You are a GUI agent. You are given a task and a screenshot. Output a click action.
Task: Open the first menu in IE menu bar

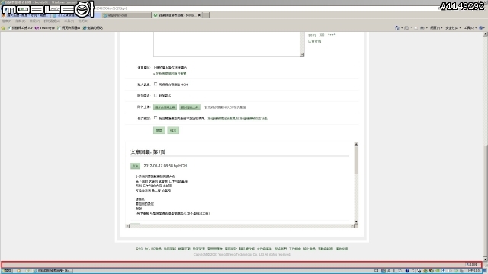[x=7, y=21]
